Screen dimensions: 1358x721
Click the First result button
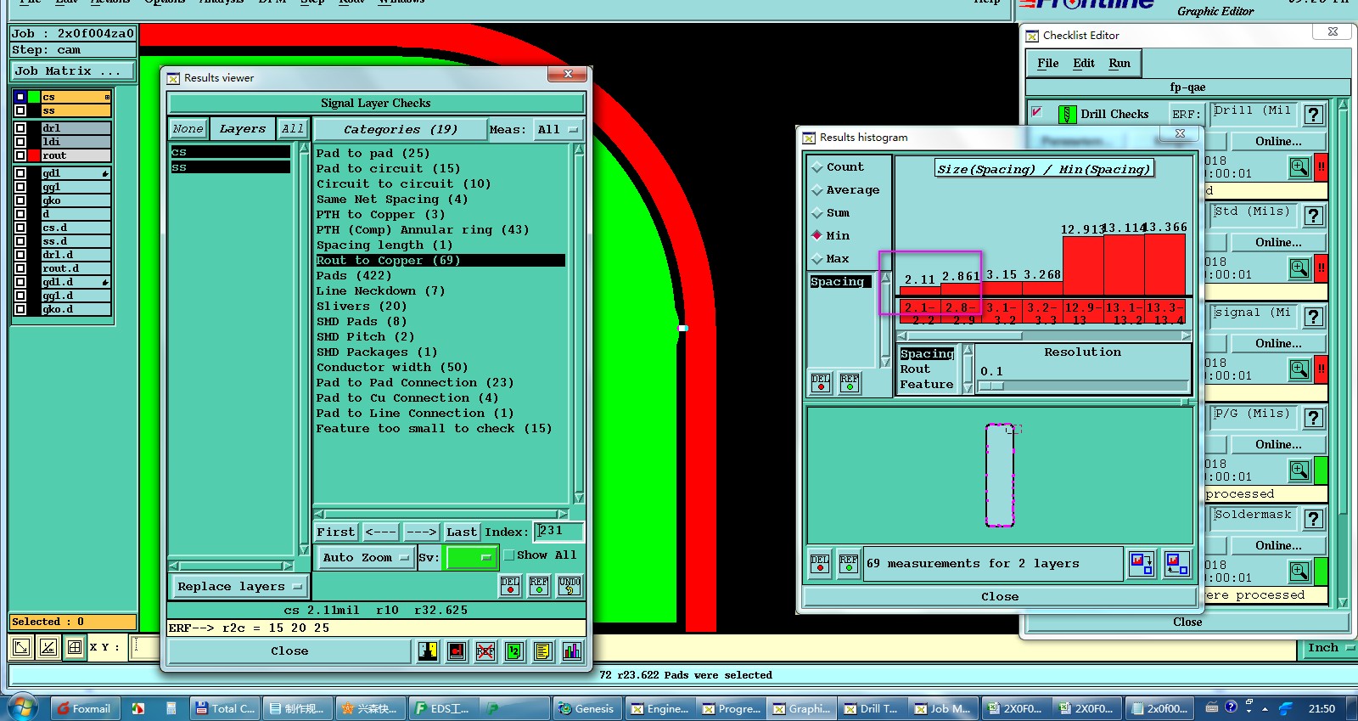336,532
